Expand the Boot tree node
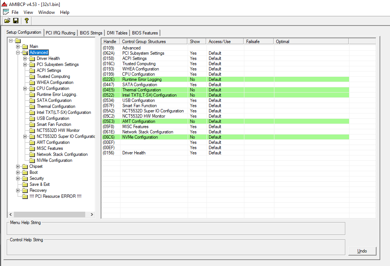Viewport: 390px width, 266px height. [x=18, y=172]
